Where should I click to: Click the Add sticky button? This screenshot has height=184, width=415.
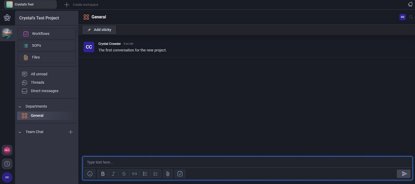point(99,30)
